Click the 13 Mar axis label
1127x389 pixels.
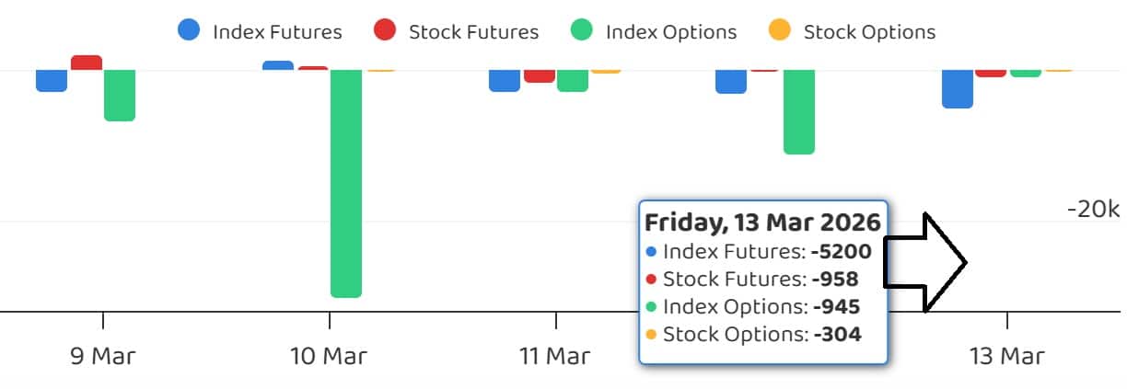click(1007, 356)
